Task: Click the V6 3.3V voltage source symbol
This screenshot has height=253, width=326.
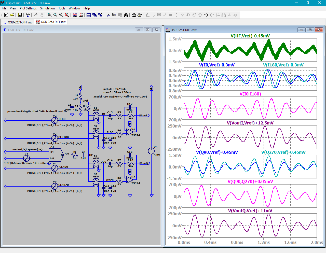Action: 151,151
